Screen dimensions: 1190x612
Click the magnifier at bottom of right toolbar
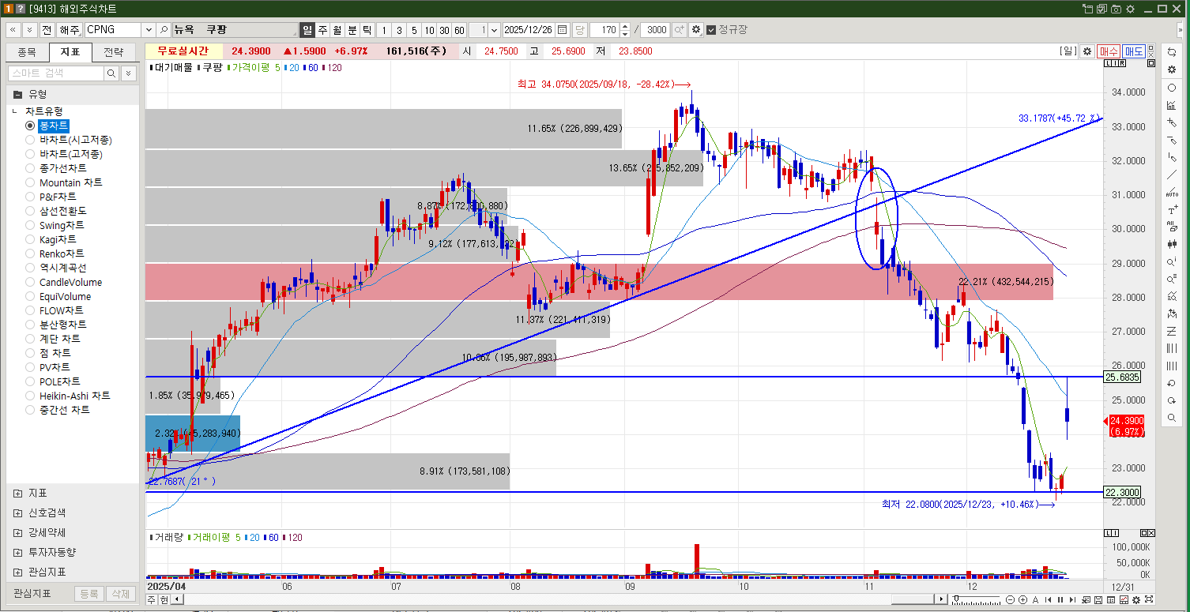click(1172, 419)
